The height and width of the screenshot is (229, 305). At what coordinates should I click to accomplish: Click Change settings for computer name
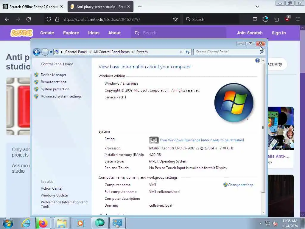[240, 185]
